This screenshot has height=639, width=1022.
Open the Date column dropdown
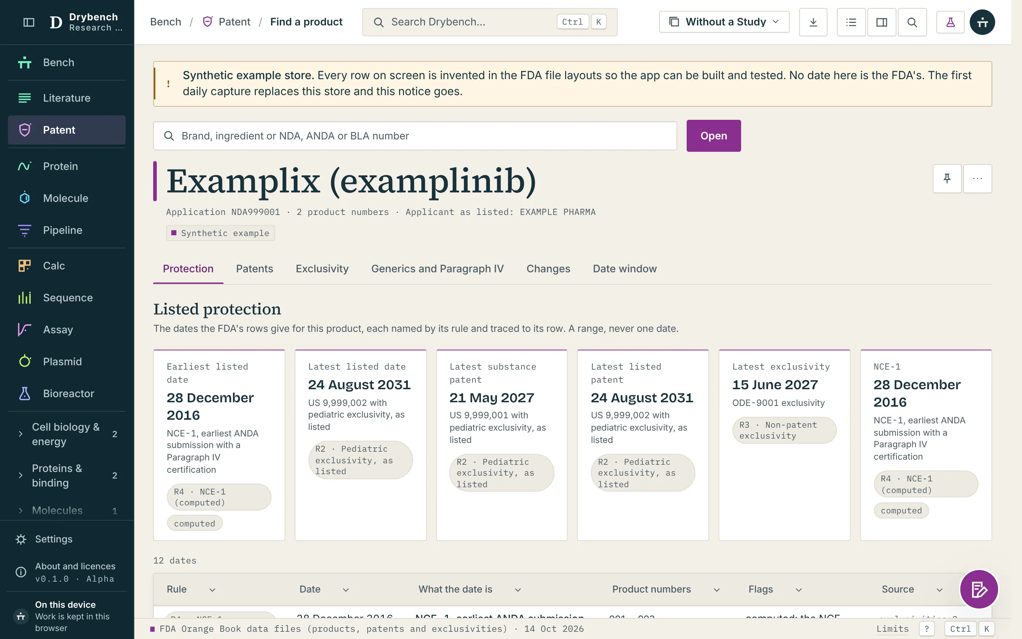click(x=346, y=590)
